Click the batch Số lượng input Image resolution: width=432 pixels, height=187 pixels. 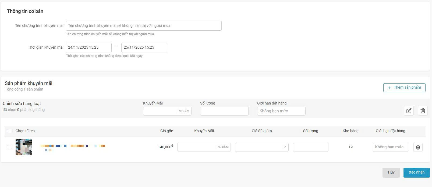pyautogui.click(x=224, y=111)
